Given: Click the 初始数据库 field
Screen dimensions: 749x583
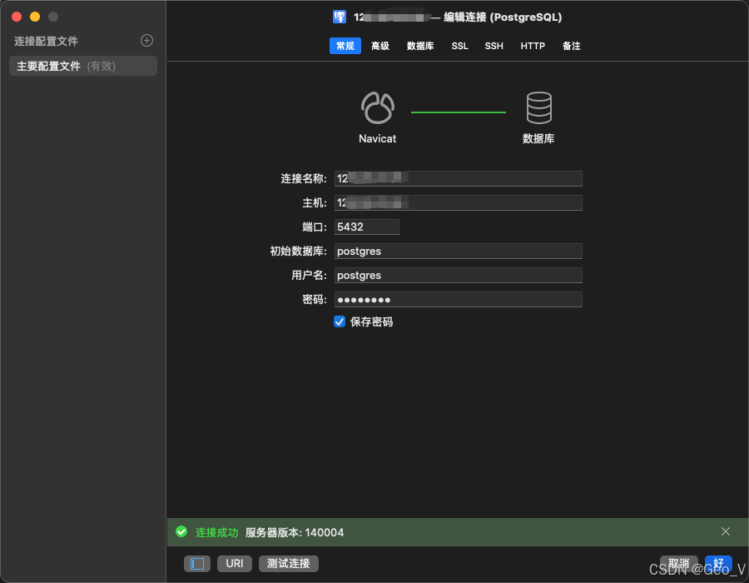Looking at the screenshot, I should click(458, 252).
